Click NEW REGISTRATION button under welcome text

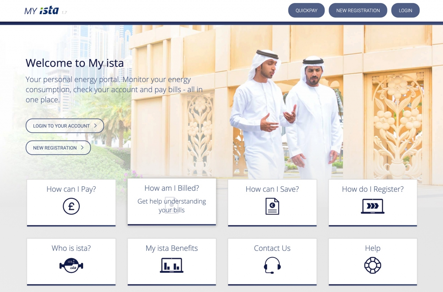pyautogui.click(x=58, y=148)
